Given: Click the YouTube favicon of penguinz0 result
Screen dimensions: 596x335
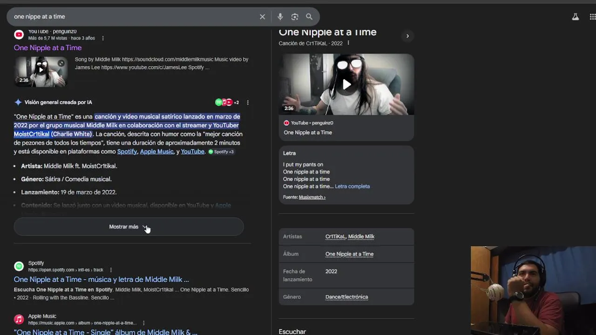Looking at the screenshot, I should (19, 34).
